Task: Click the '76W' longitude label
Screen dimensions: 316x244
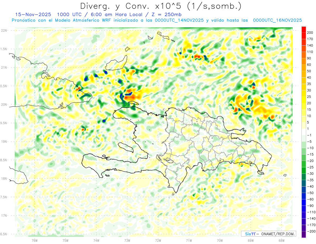Action: (34, 240)
